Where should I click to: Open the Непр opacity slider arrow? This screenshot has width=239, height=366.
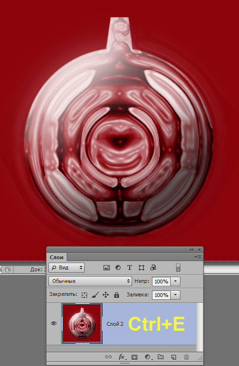[176, 282]
